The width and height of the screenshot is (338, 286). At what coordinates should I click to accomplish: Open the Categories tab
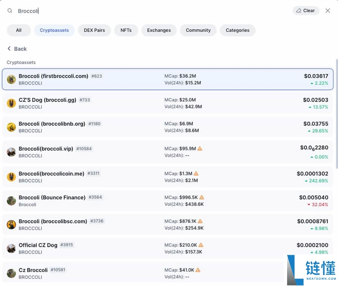238,30
